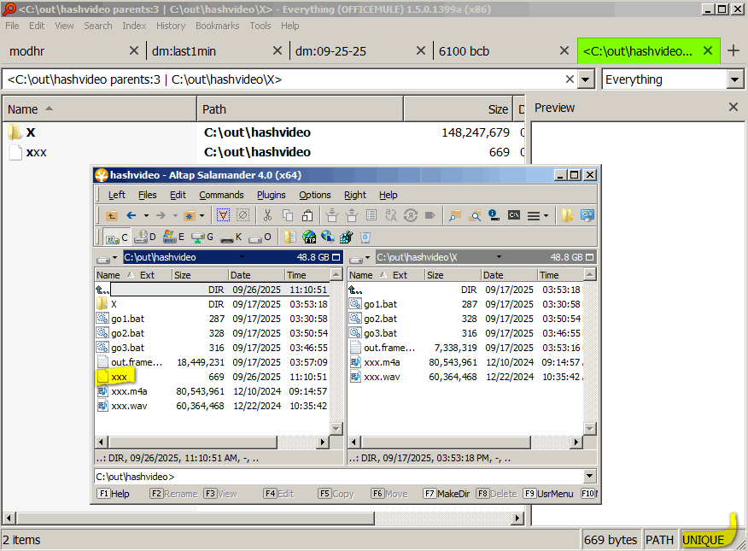This screenshot has height=551, width=748.
Task: Expand the Salamander command line dropdown
Action: (590, 476)
